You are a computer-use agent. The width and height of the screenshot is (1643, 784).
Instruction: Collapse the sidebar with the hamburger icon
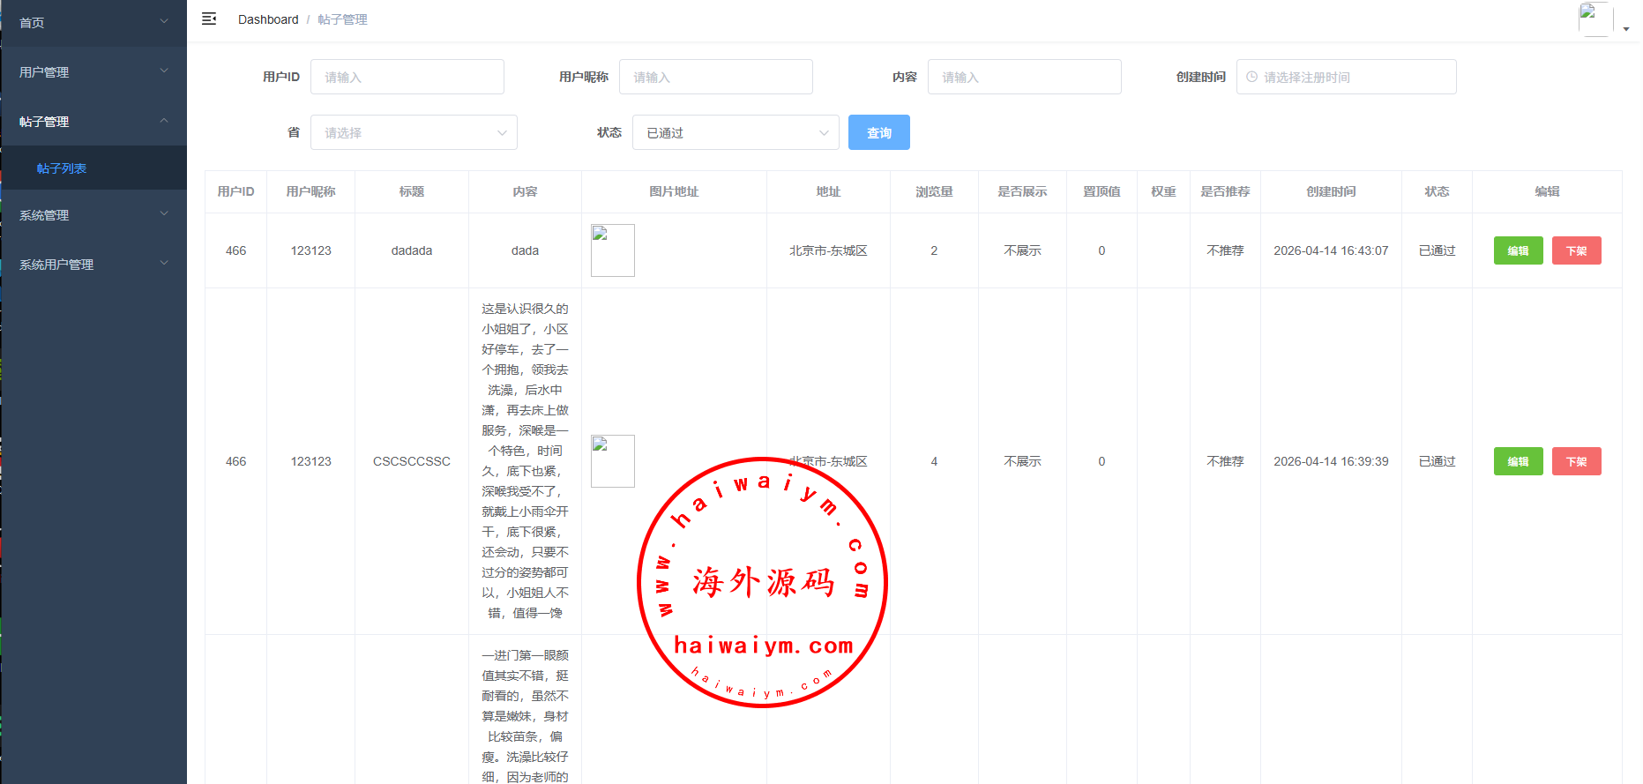(x=209, y=19)
